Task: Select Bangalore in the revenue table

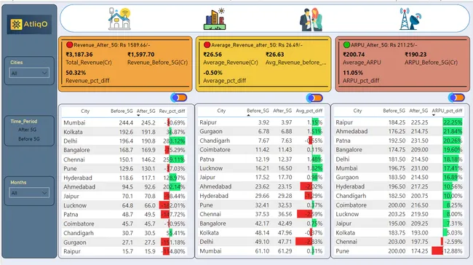Action: click(x=76, y=150)
